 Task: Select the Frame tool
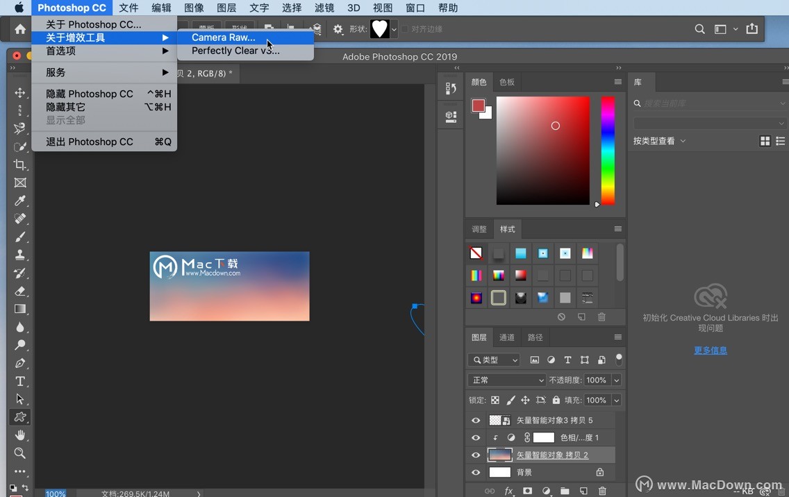pyautogui.click(x=20, y=183)
